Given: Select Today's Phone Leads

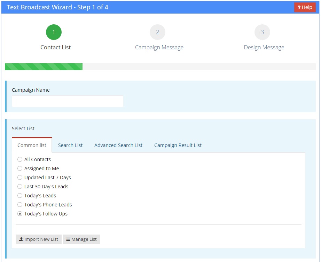Looking at the screenshot, I should 20,204.
